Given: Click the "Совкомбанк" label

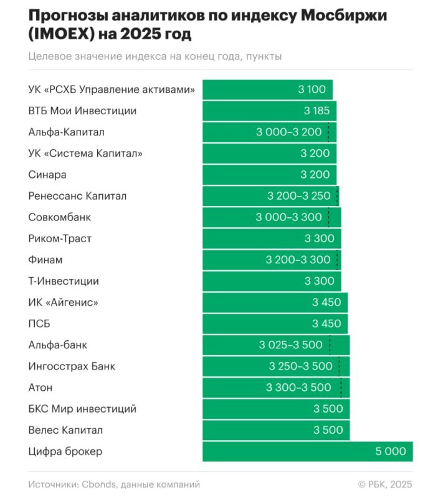Looking at the screenshot, I should [x=60, y=217].
